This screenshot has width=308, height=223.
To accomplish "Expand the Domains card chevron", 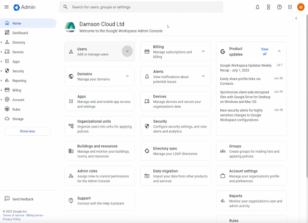I will coord(128,76).
